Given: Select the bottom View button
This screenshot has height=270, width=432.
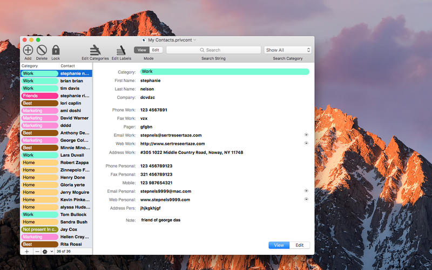Looking at the screenshot, I should point(279,245).
